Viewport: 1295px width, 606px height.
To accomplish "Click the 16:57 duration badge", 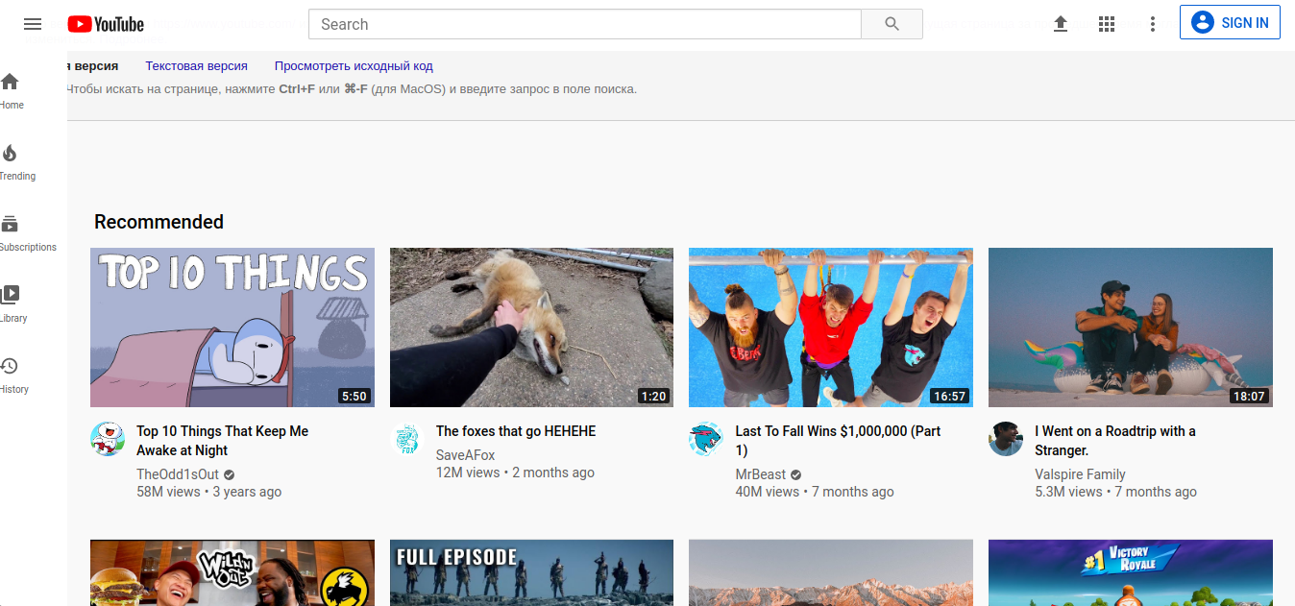I will pyautogui.click(x=949, y=396).
